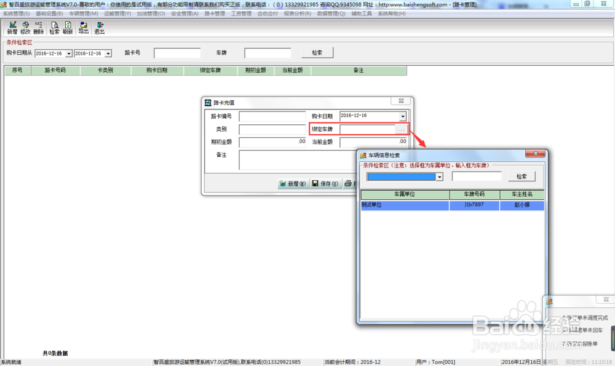Click the 车牌号码 column header
Image resolution: width=615 pixels, height=366 pixels.
(x=474, y=194)
